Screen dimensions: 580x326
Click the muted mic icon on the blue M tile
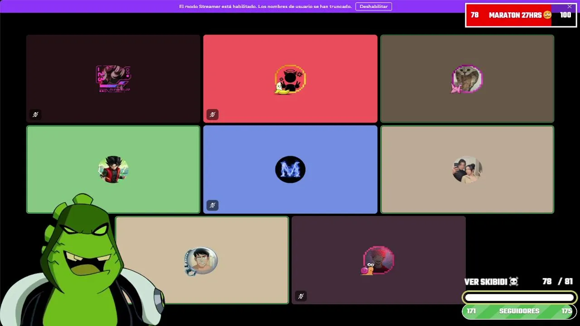[x=212, y=205]
